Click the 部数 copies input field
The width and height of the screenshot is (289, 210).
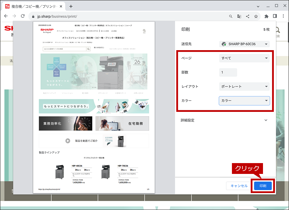click(x=228, y=72)
